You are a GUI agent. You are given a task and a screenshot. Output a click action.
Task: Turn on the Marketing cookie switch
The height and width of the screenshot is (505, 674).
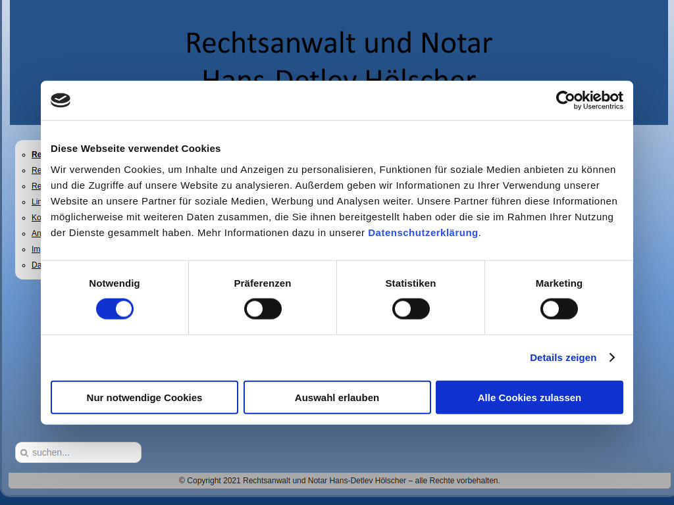coord(559,309)
